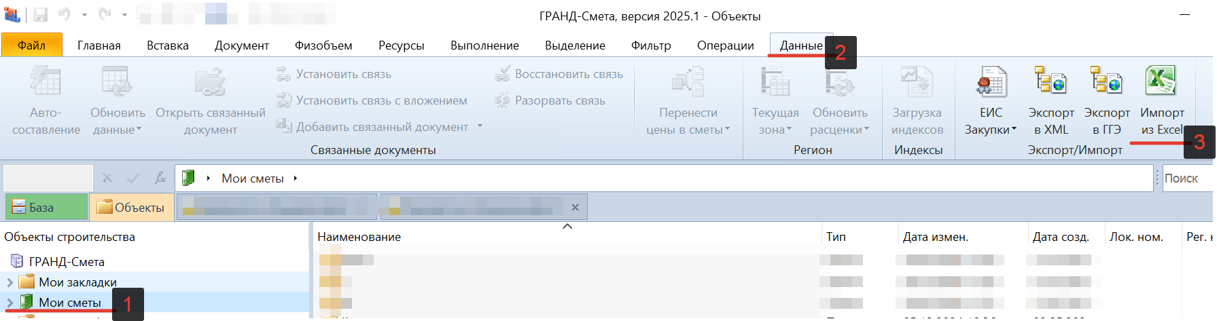Select Мои сметы tree item

[70, 302]
